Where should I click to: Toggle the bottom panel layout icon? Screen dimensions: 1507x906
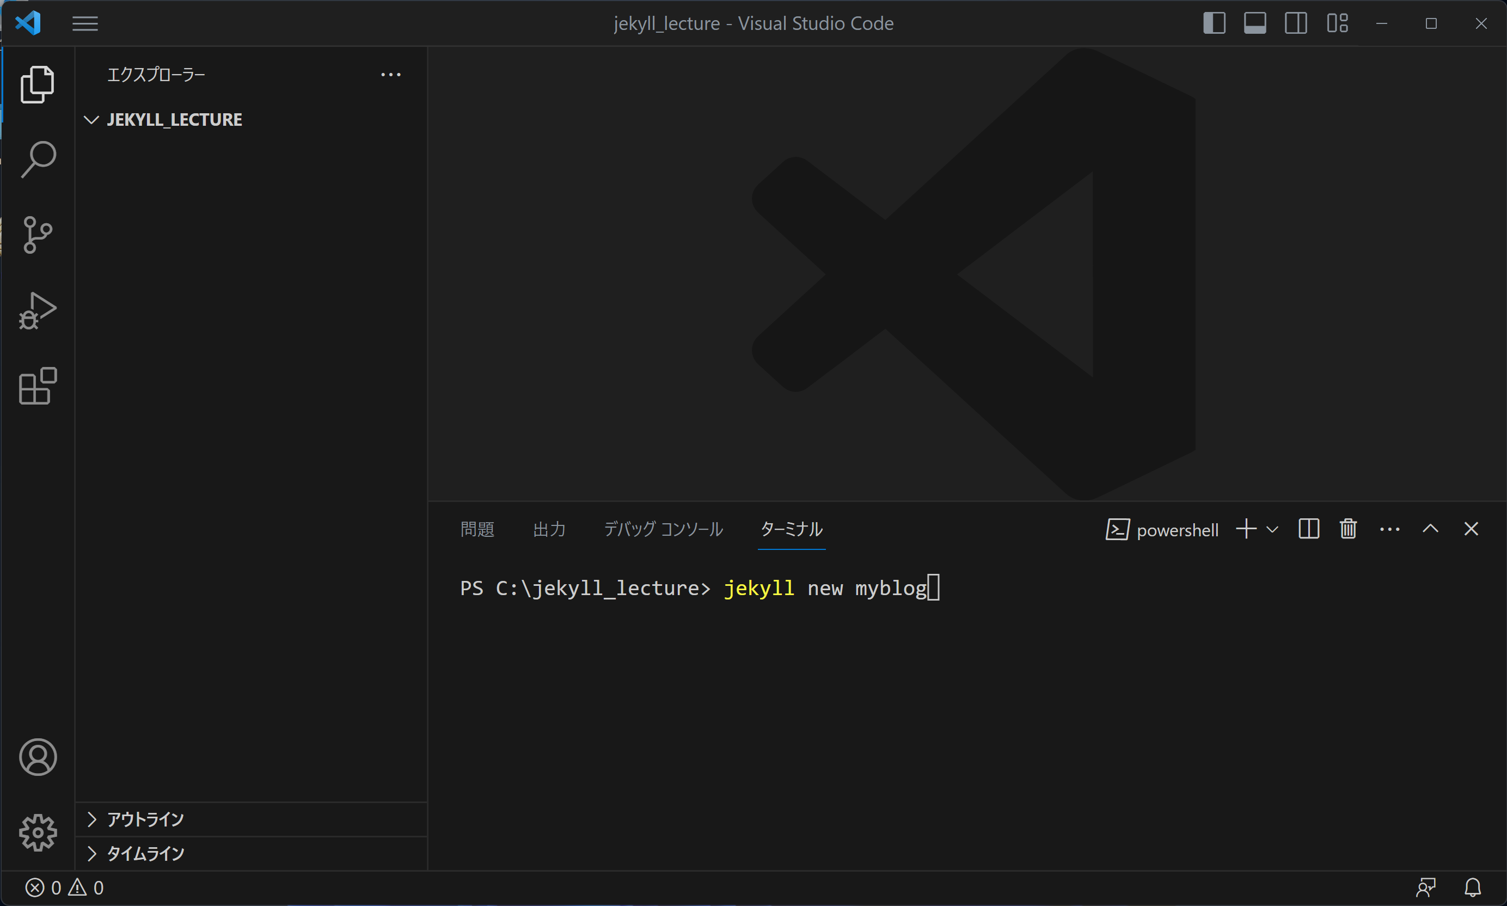coord(1255,23)
